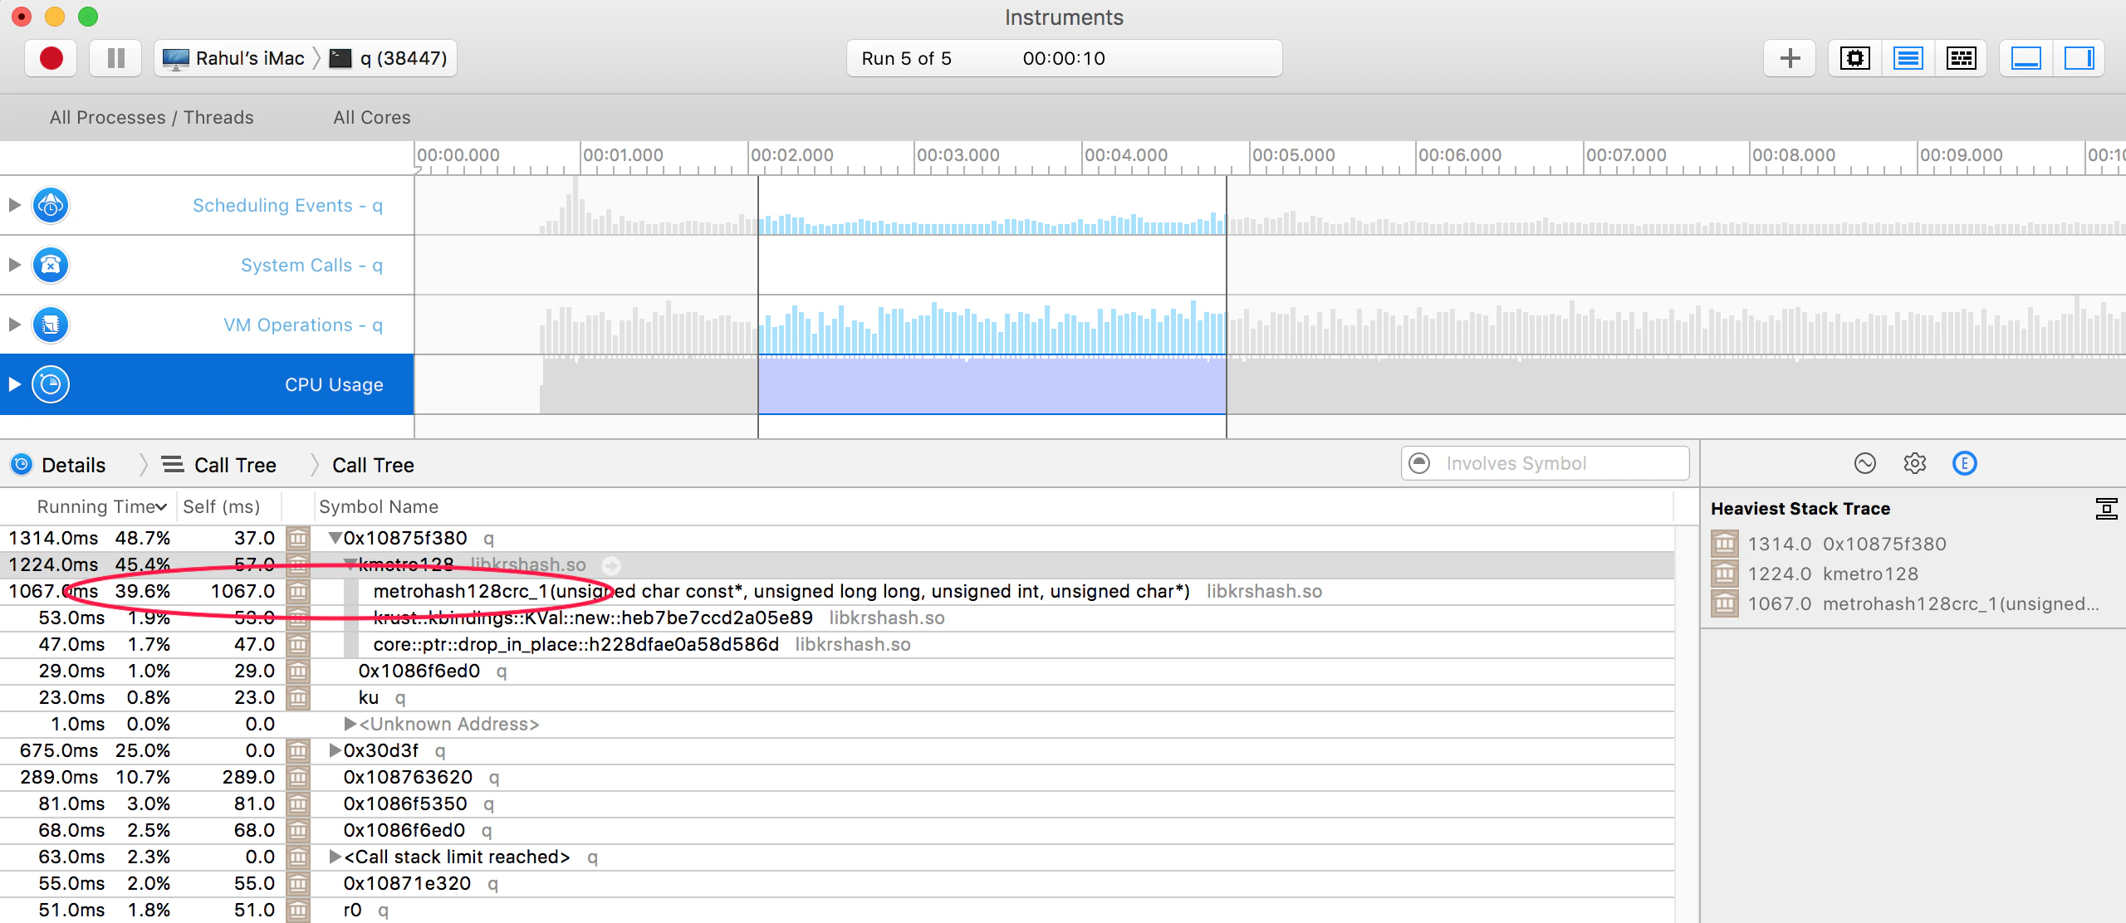Pause the recording

point(116,58)
